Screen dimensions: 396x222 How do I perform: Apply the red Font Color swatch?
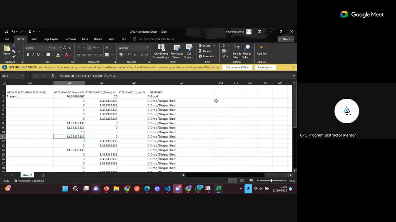[67, 55]
